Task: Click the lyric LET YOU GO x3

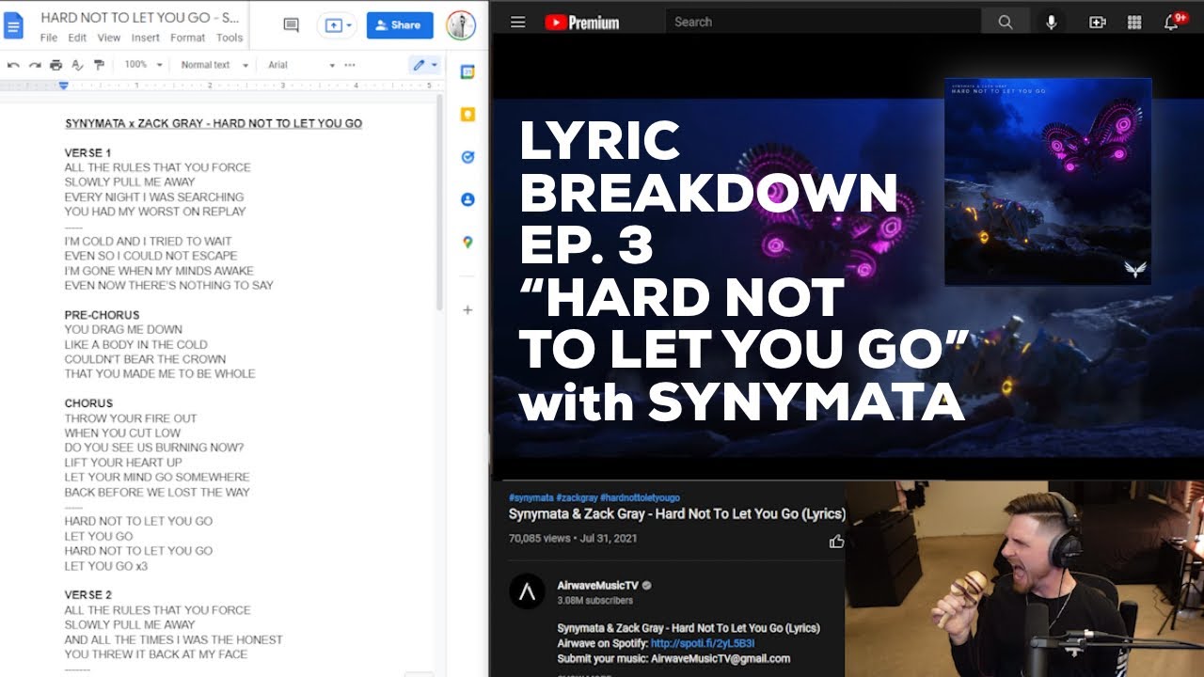Action: (x=106, y=566)
